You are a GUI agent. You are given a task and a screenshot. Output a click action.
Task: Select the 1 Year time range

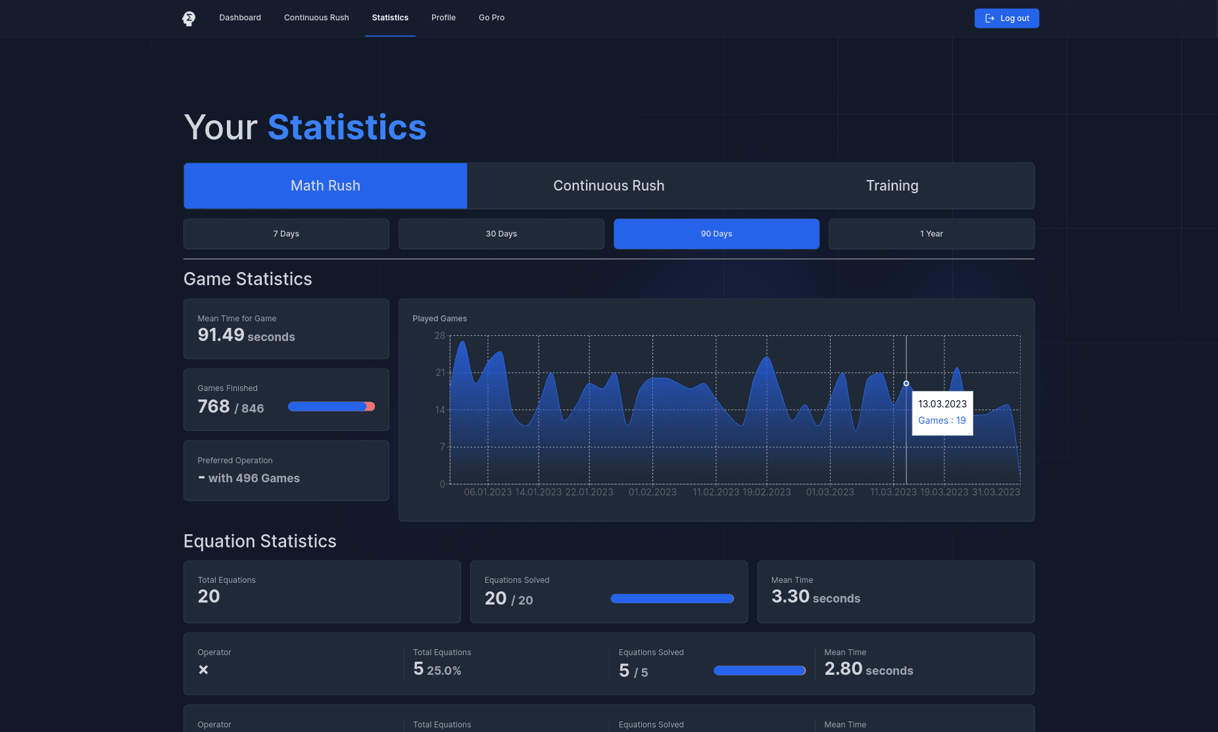[x=931, y=234]
